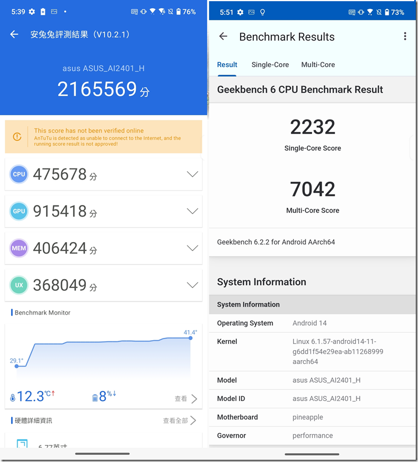Tap the 查看全部 link in hardware section

tap(175, 420)
